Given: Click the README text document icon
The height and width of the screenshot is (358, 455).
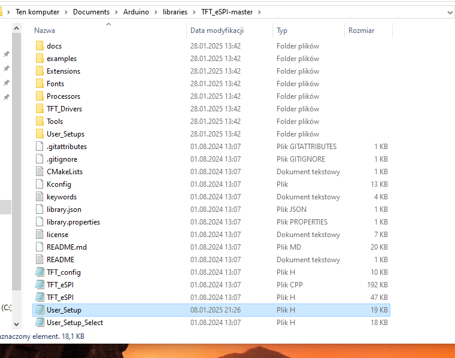Looking at the screenshot, I should 40,260.
